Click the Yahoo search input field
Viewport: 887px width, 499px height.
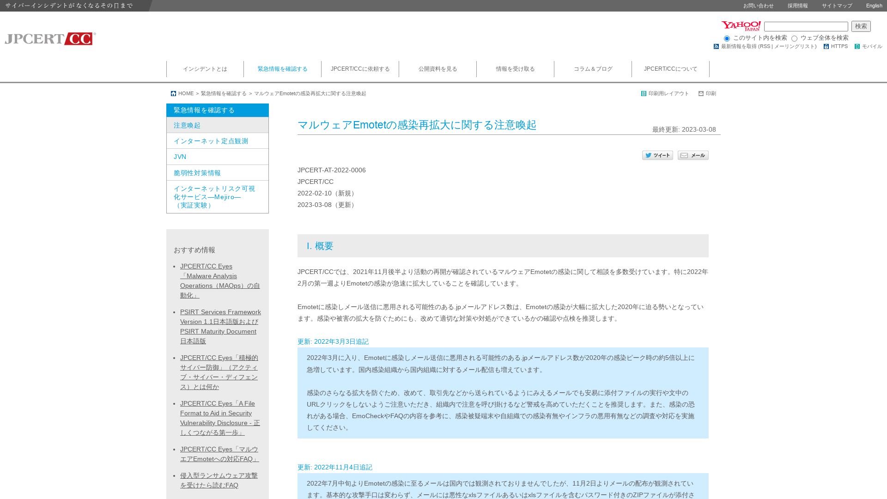pos(806,26)
